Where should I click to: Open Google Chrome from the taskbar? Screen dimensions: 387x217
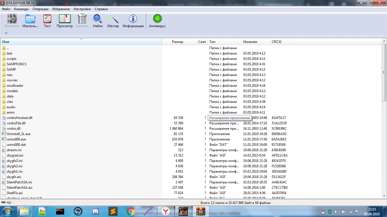130,211
